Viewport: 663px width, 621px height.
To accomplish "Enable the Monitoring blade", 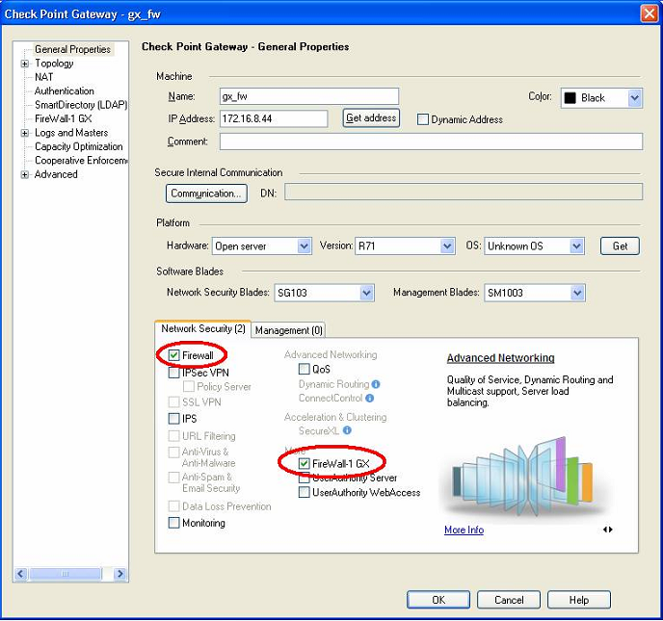I will [173, 523].
